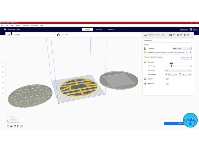Select the Move tool in left toolbar
The height and width of the screenshot is (150, 199).
pyautogui.click(x=3, y=66)
